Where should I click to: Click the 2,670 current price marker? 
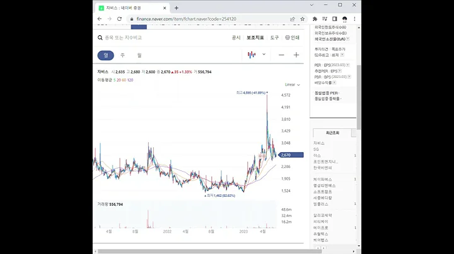click(291, 155)
